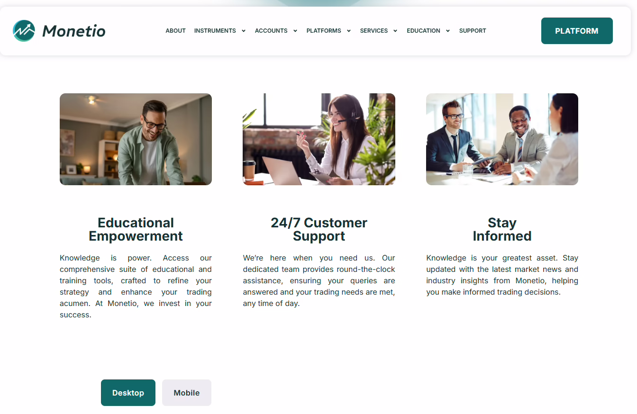The image size is (637, 414).
Task: Expand the Platforms dropdown chevron
Action: (x=349, y=31)
